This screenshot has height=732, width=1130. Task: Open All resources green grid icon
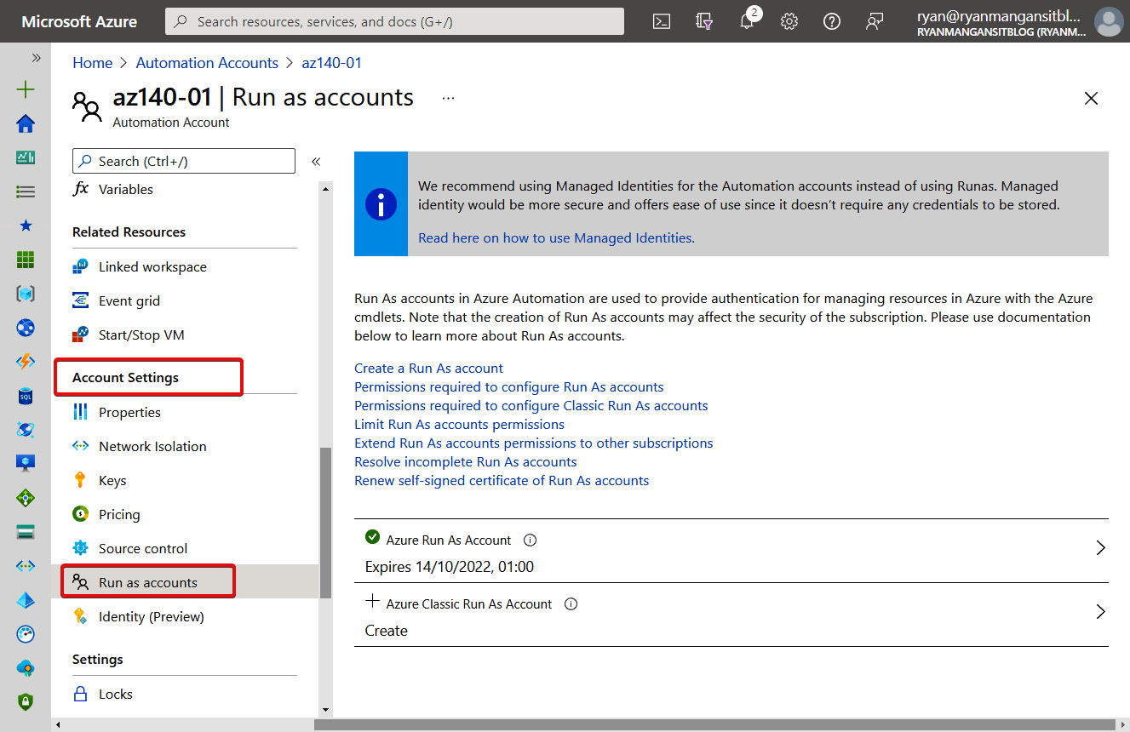[26, 260]
